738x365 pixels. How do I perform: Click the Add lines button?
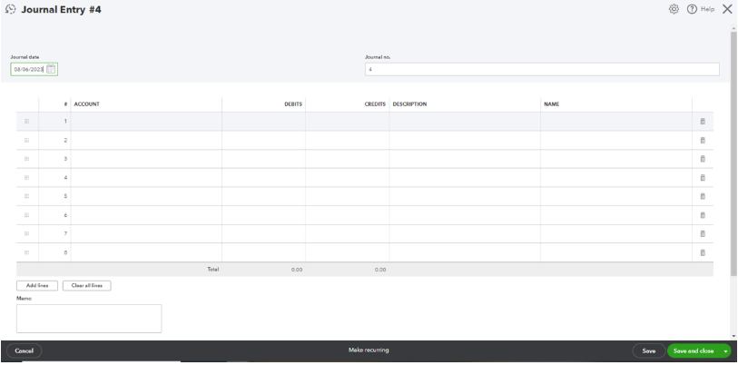37,285
